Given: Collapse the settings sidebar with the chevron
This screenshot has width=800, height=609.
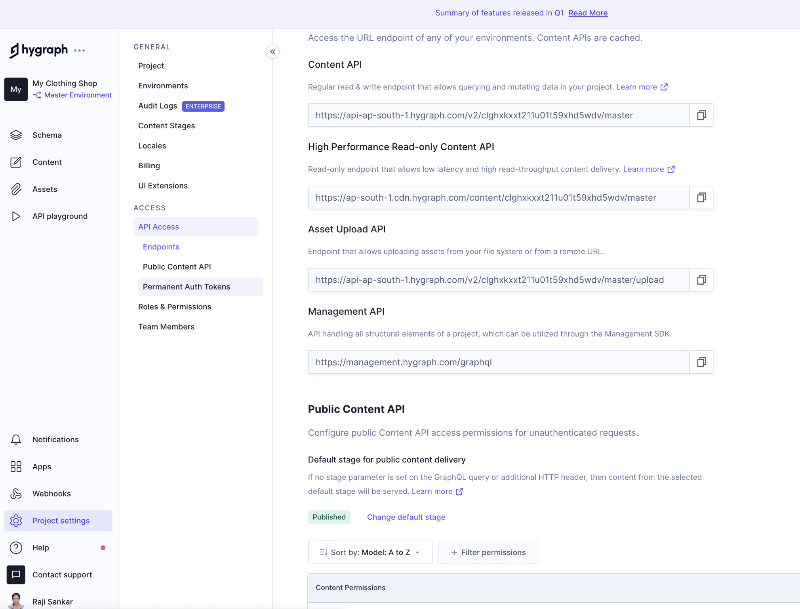Looking at the screenshot, I should click(272, 51).
